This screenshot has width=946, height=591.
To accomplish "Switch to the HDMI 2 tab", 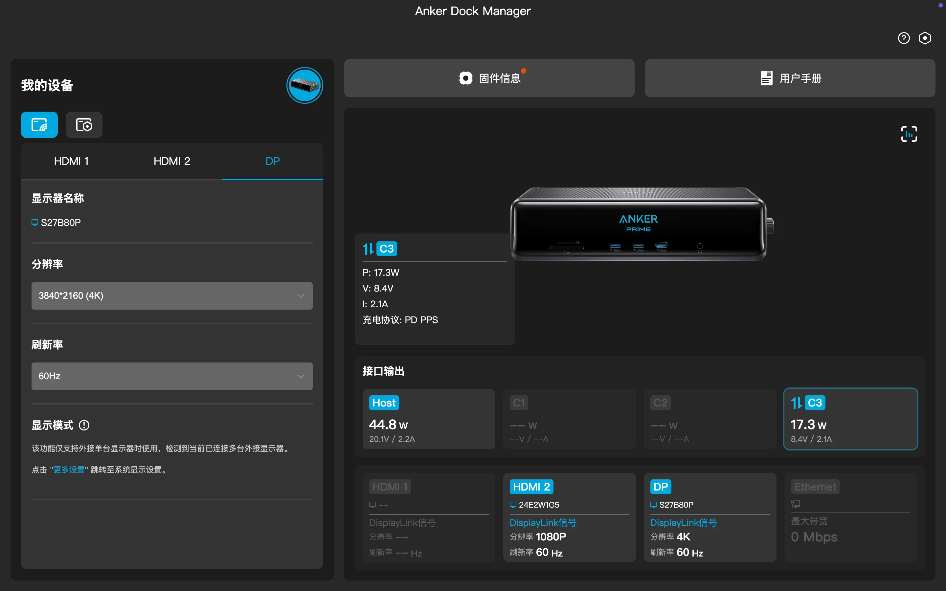I will pos(171,161).
